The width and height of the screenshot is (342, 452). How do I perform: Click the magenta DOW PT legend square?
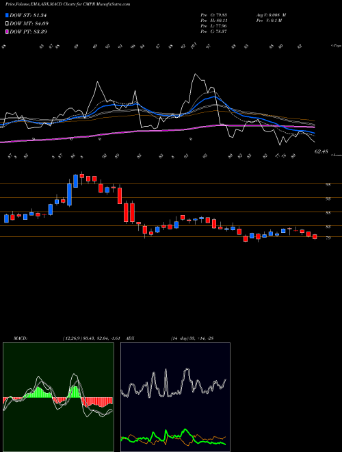click(x=7, y=32)
